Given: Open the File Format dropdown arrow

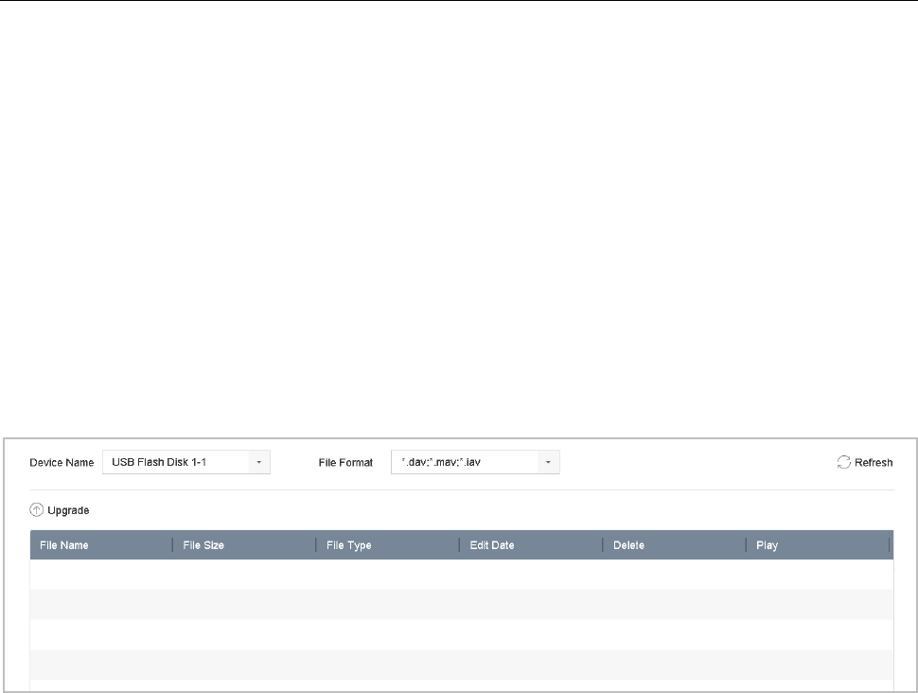Looking at the screenshot, I should (x=548, y=462).
